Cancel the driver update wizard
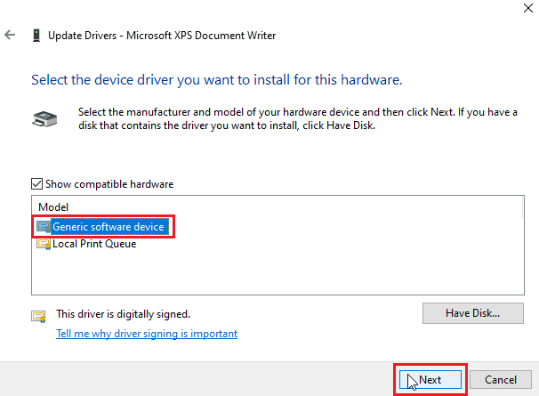This screenshot has width=539, height=396. coord(500,379)
